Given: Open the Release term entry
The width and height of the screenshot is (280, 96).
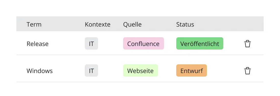Looking at the screenshot, I should click(x=38, y=44).
